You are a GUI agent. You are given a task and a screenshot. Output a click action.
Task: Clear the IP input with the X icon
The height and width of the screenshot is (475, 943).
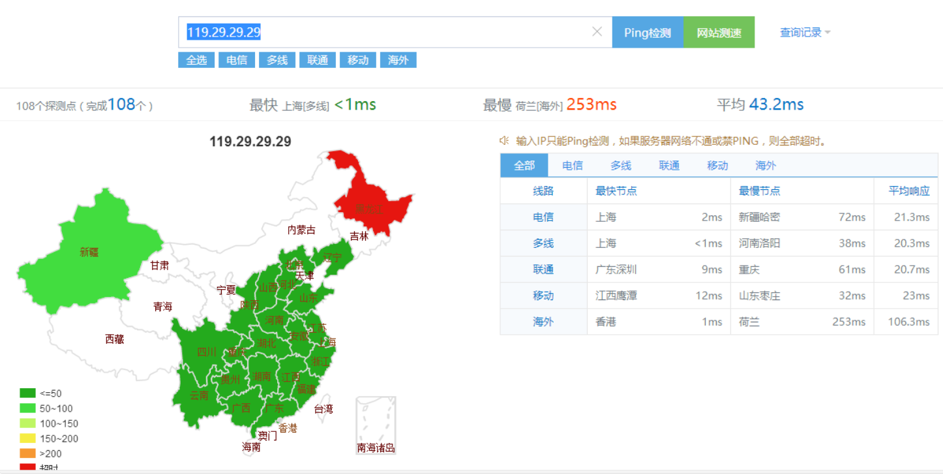click(x=597, y=32)
